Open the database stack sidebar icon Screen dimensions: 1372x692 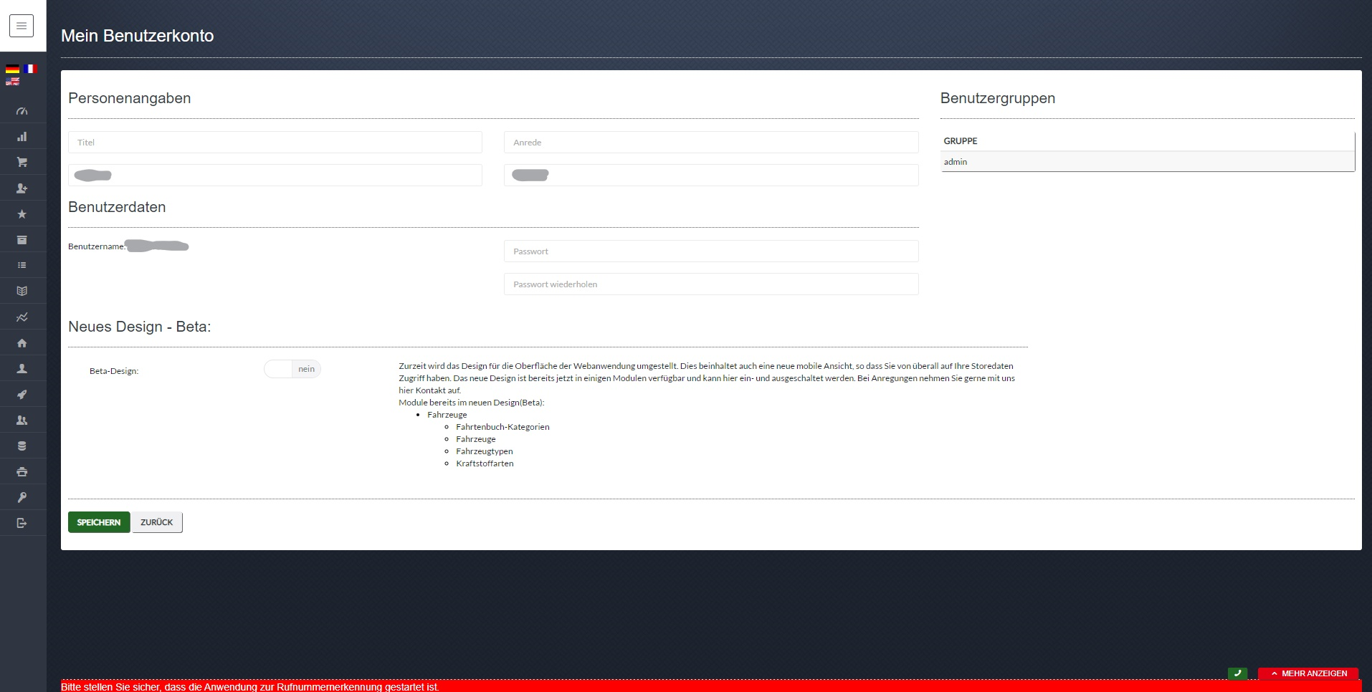click(22, 446)
